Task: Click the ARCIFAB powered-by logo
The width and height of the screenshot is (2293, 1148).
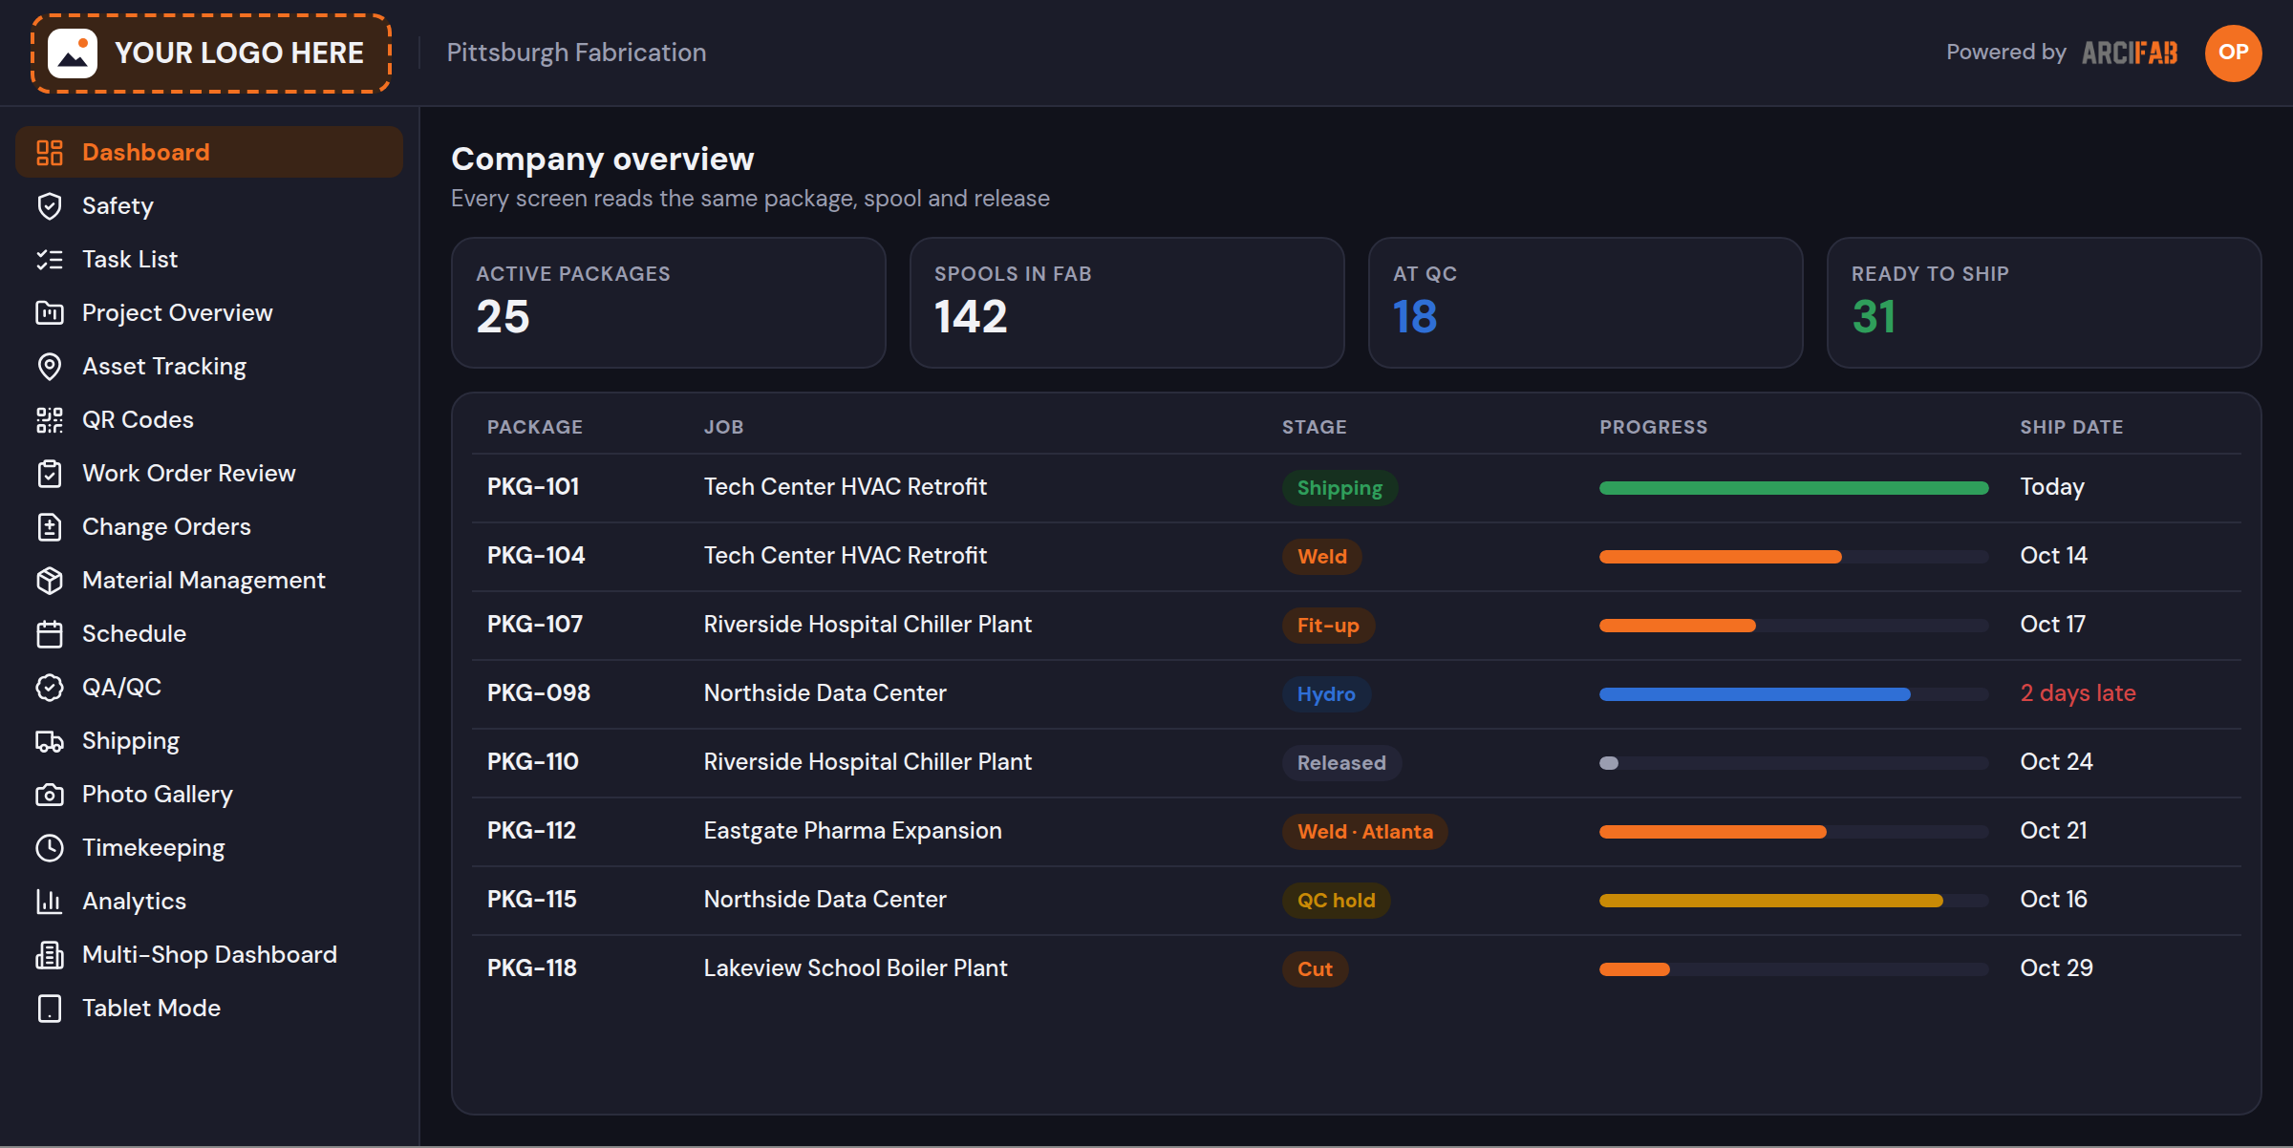Action: pyautogui.click(x=2130, y=53)
